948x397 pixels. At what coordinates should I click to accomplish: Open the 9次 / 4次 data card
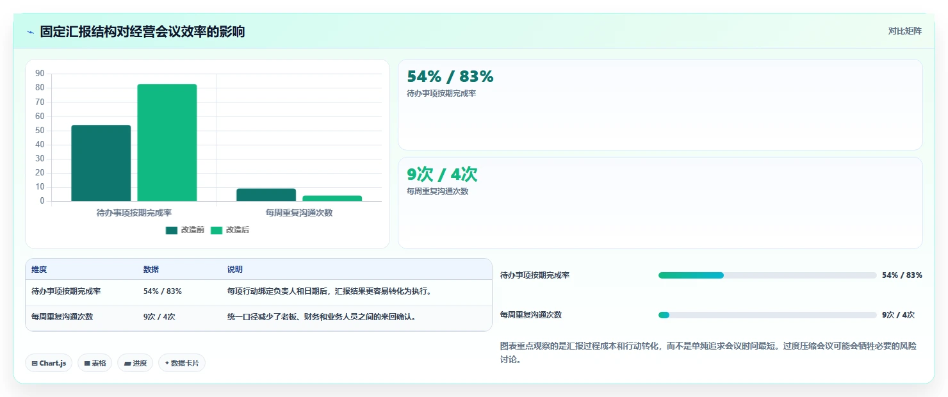click(x=660, y=202)
